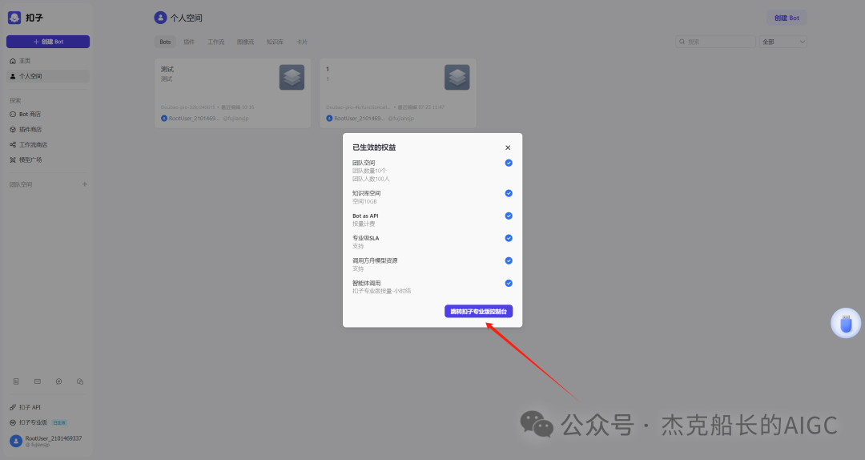Screen dimensions: 865x460
Task: Click the magnifier icon in search box
Action: tap(682, 42)
